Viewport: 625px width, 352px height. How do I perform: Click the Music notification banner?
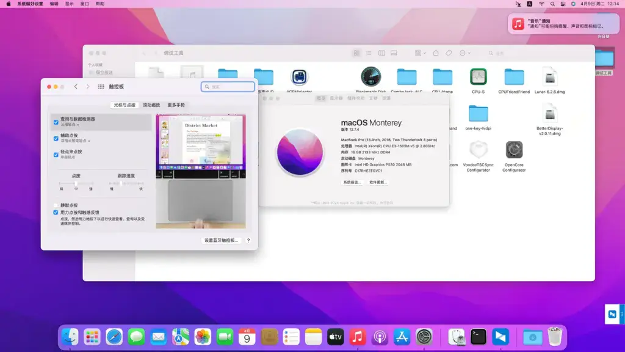pos(563,24)
